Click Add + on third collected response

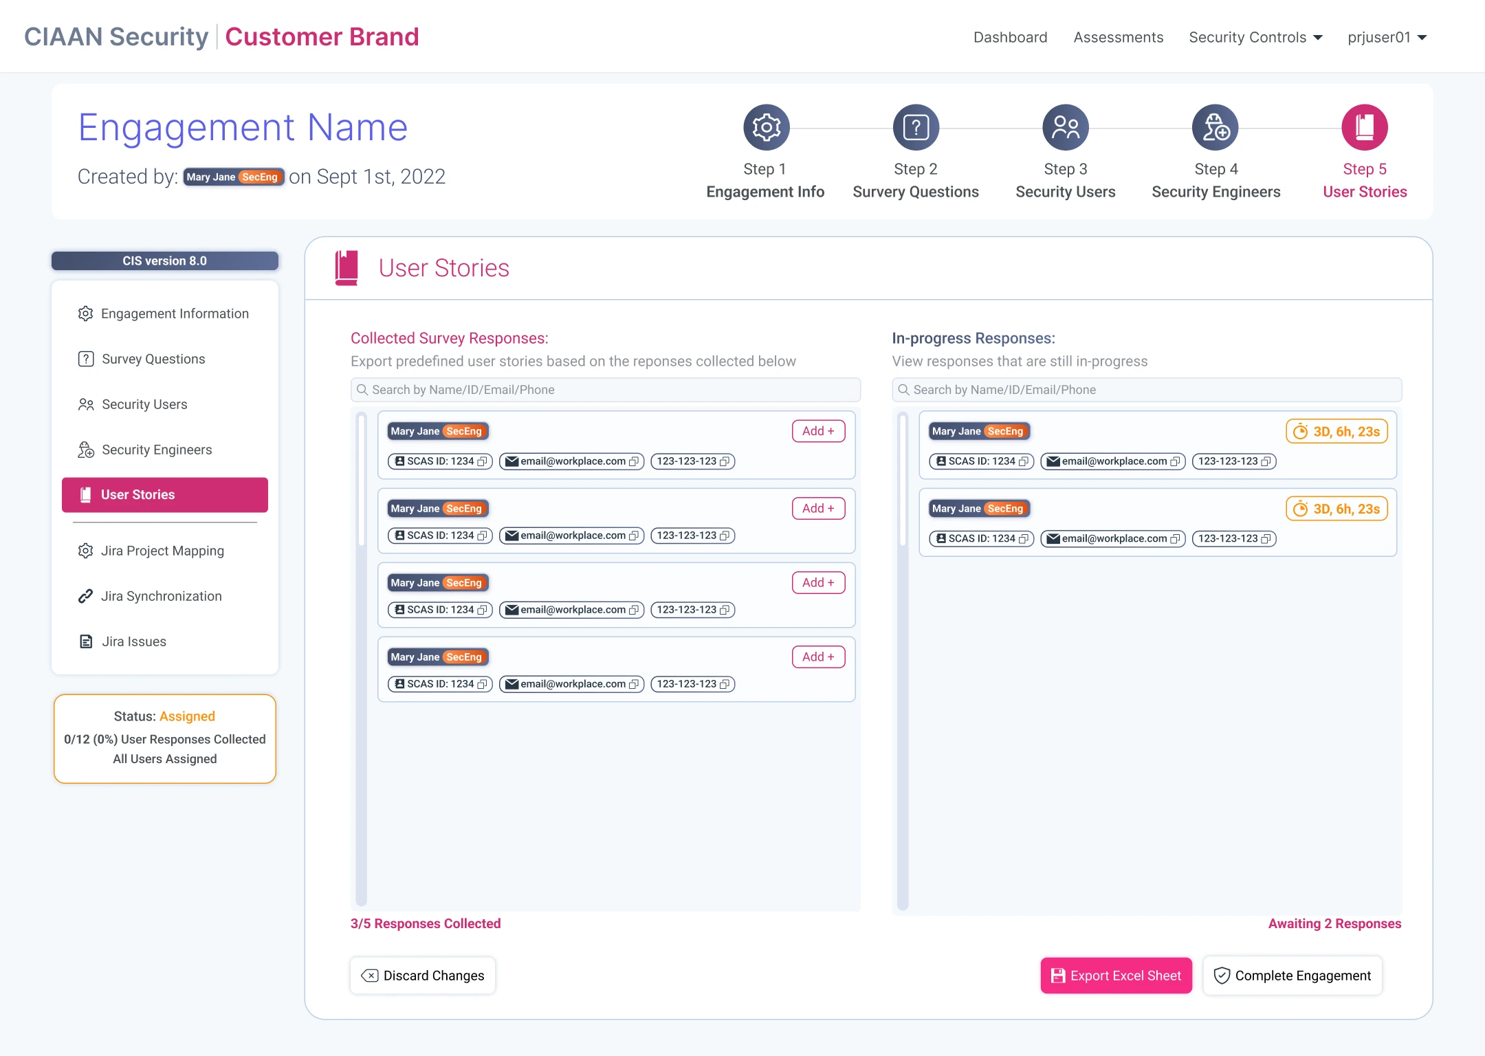pos(818,582)
